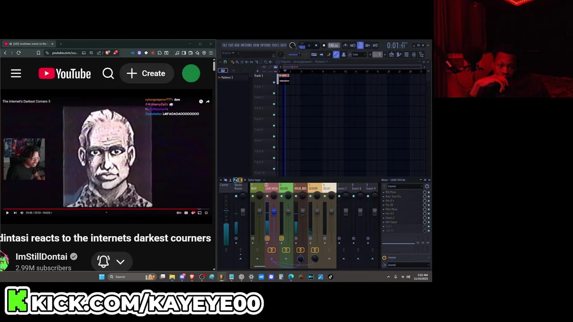Go back in the browser
The height and width of the screenshot is (322, 573).
click(5, 53)
